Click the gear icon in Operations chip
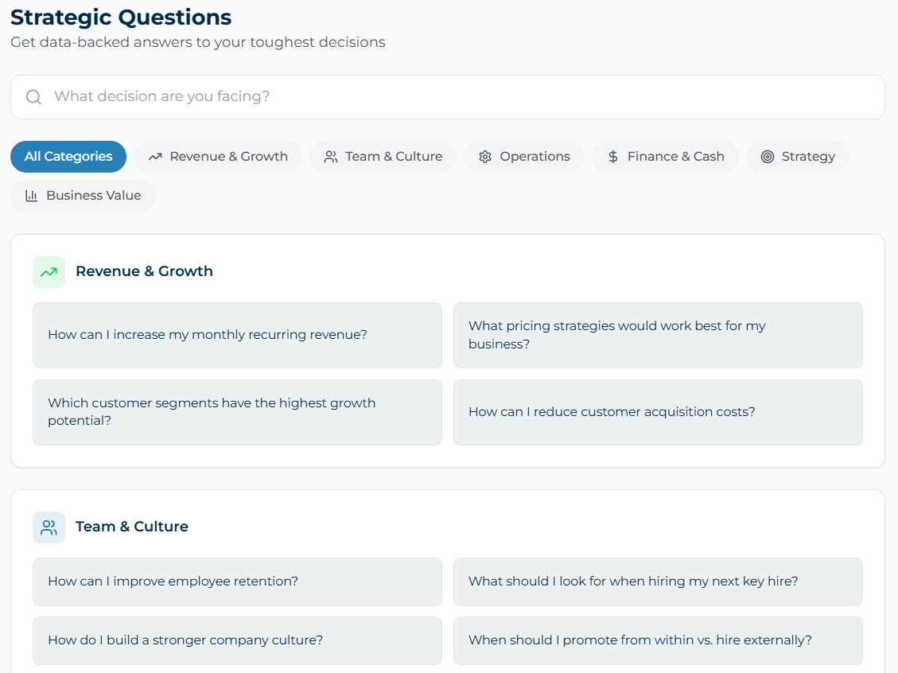This screenshot has width=898, height=673. (x=485, y=157)
